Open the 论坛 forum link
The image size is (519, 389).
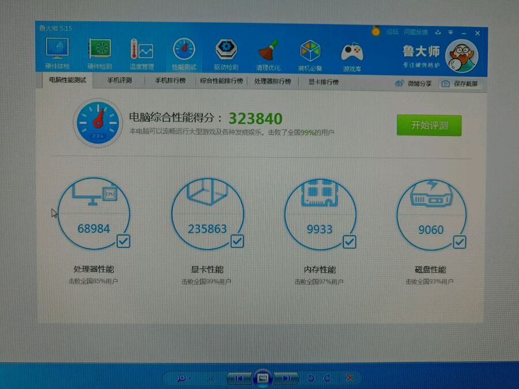click(392, 32)
